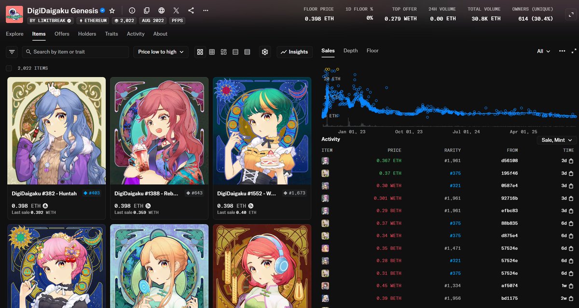Select the Sales chart tab
Image resolution: width=579 pixels, height=308 pixels.
[x=328, y=51]
